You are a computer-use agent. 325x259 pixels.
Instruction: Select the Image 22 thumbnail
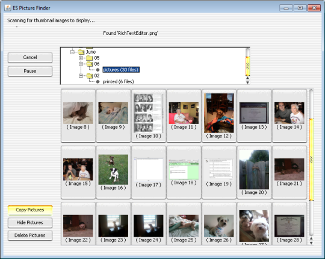[x=78, y=224]
